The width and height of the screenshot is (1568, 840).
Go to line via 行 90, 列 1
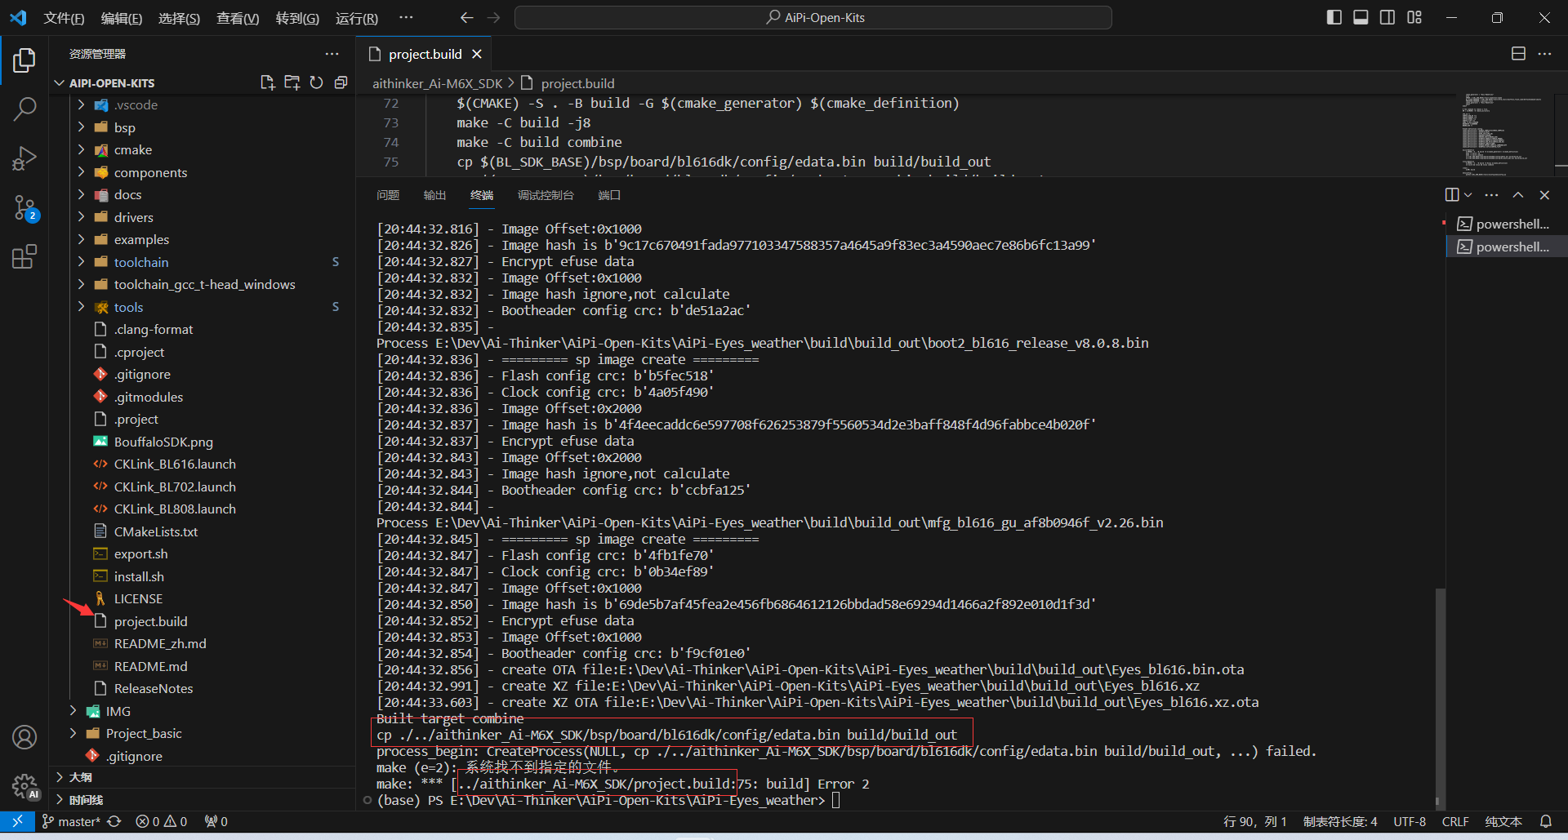click(1254, 821)
